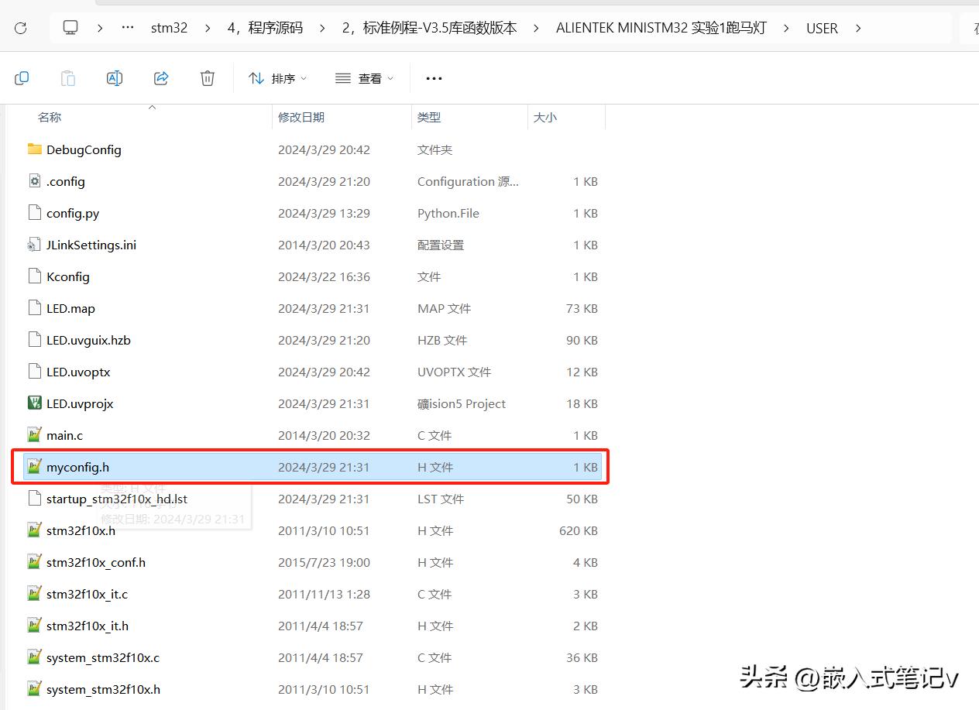Viewport: 979px width, 710px height.
Task: Select the main.c file
Action: click(64, 435)
